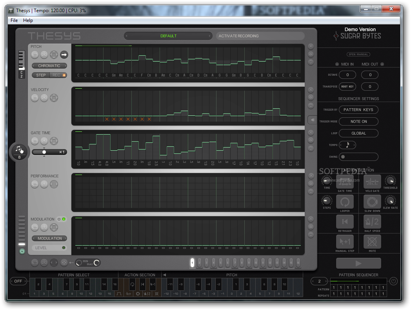Click the Manual Step action button
Viewport: 411px width, 310px height.
coord(345,242)
